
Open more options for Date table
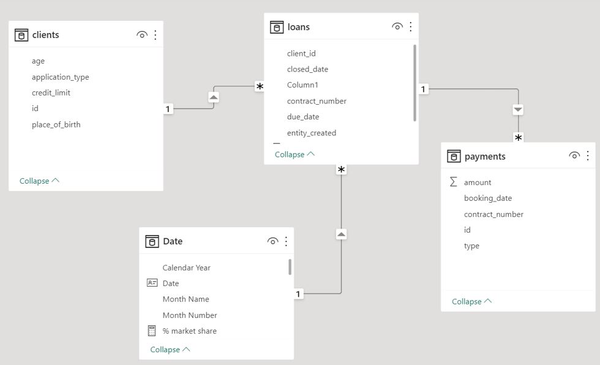coord(286,241)
